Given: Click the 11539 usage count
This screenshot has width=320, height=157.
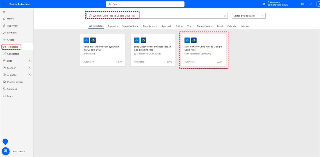Looking at the screenshot, I should 119,62.
